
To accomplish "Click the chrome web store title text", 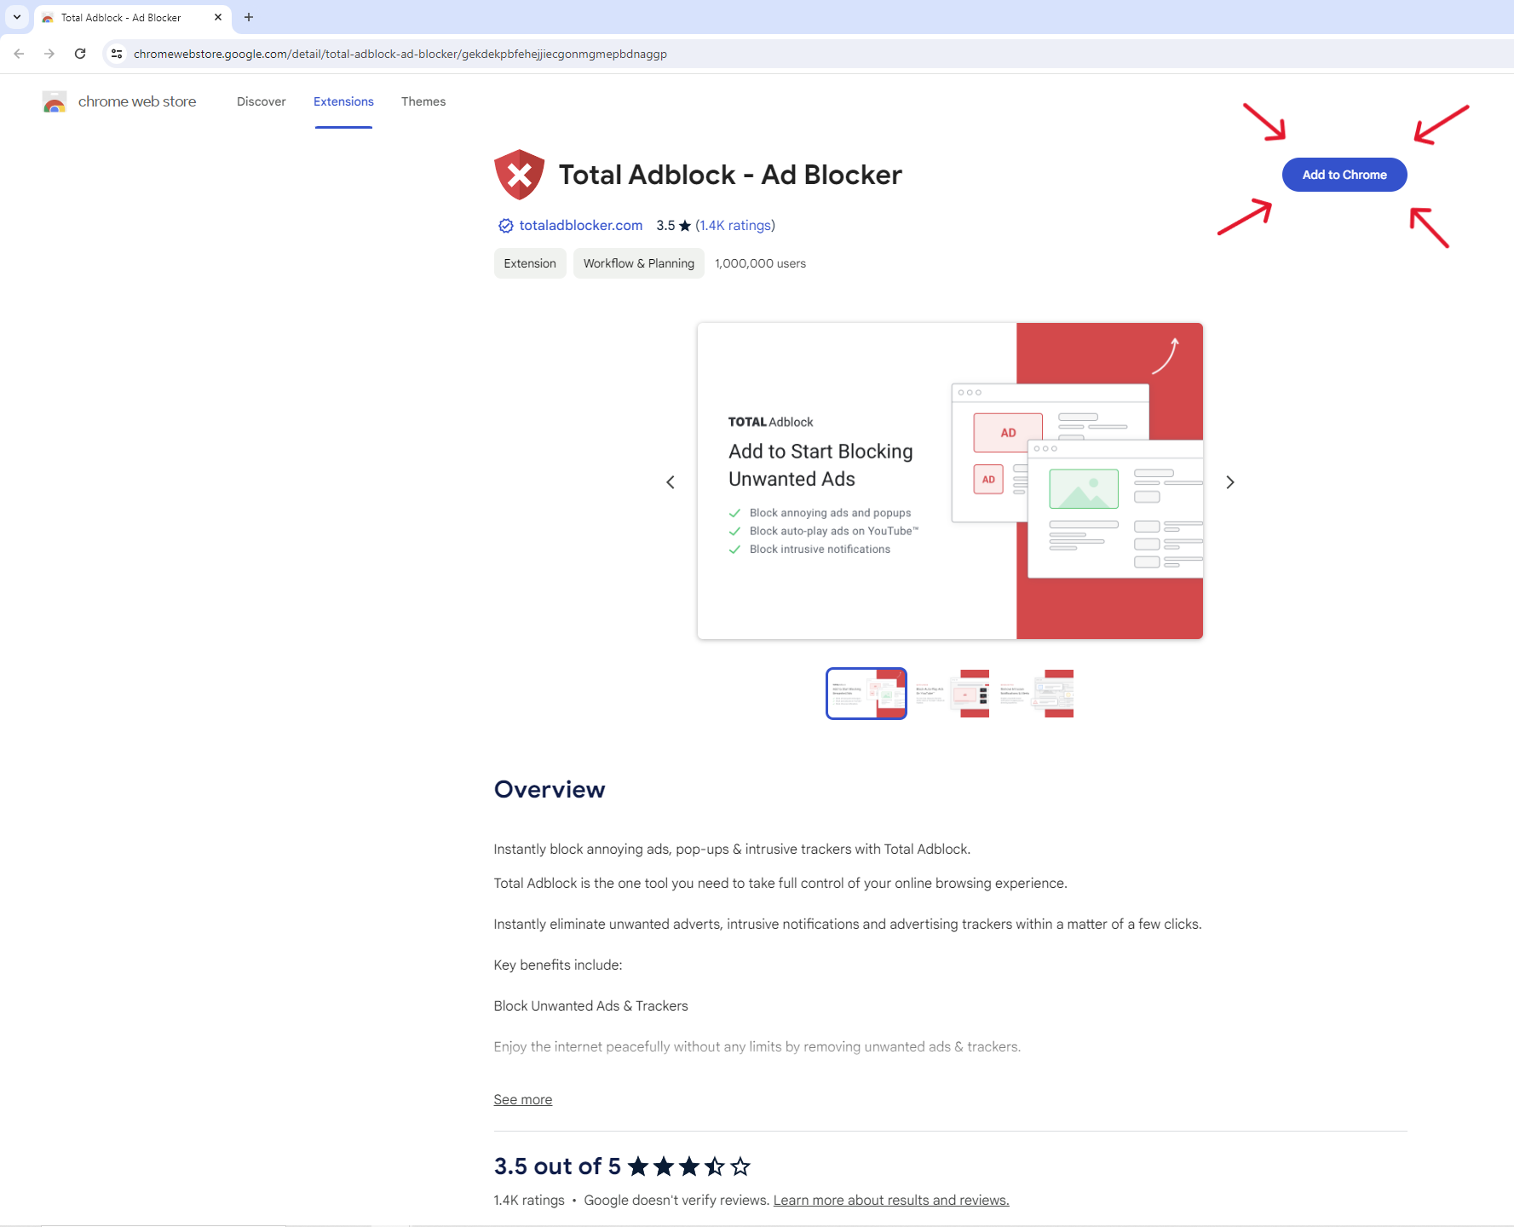I will point(137,101).
